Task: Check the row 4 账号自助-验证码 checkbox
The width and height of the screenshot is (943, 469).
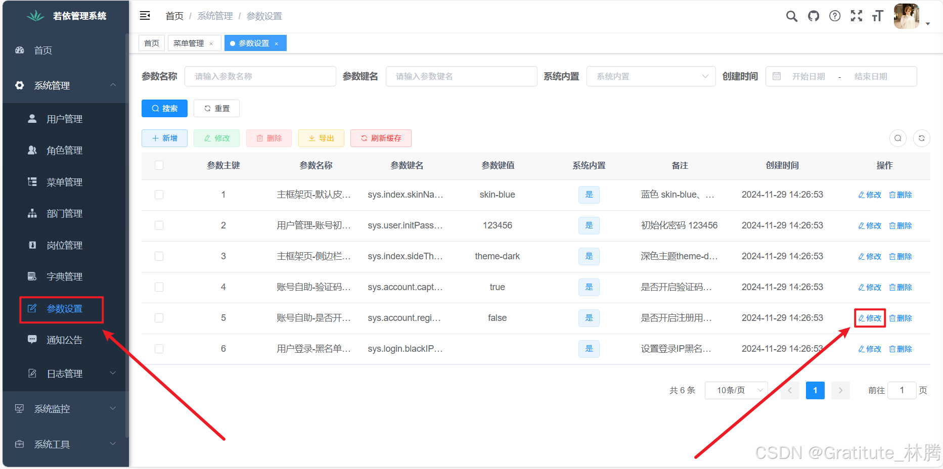Action: (159, 287)
